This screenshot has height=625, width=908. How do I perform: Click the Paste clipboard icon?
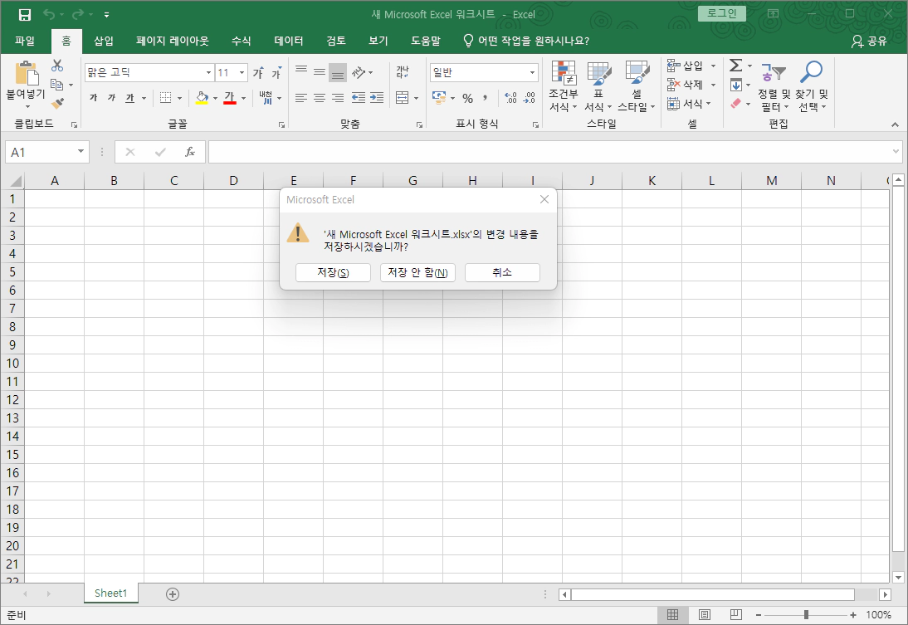point(26,74)
